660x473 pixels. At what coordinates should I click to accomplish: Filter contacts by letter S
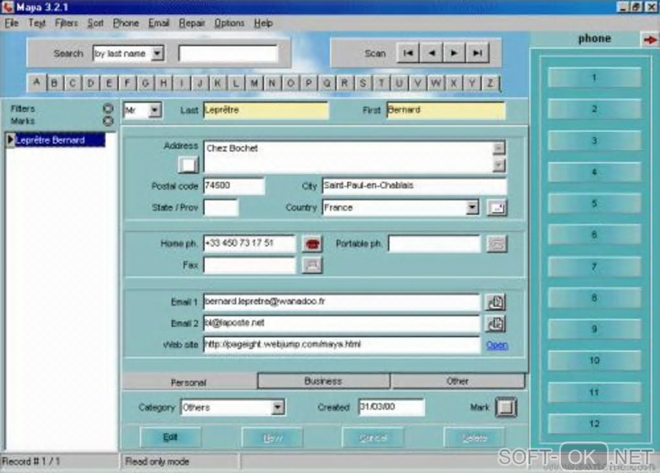tap(363, 83)
